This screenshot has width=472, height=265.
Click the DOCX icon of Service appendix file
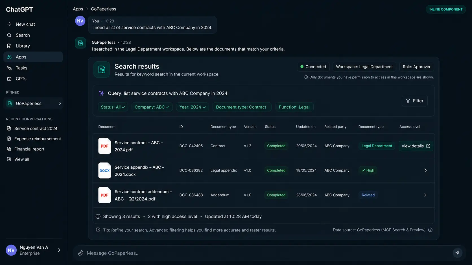[x=104, y=170]
